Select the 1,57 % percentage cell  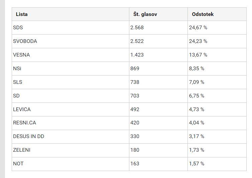pos(197,164)
